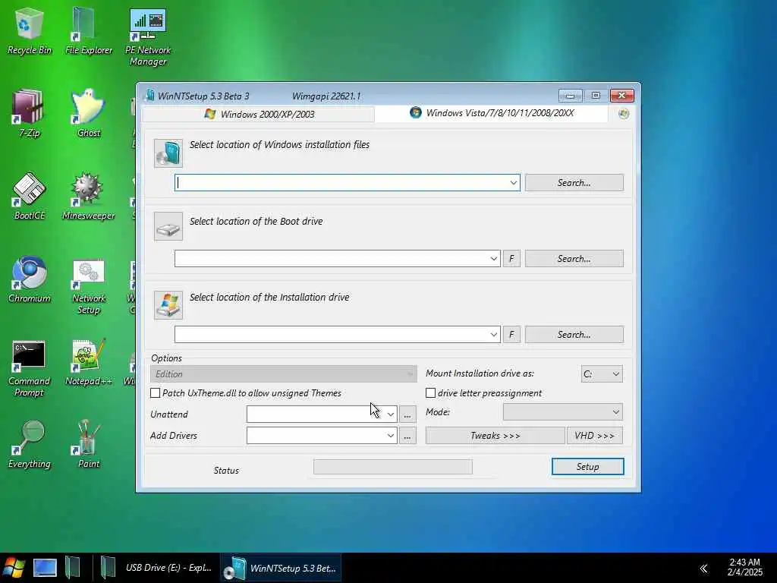The width and height of the screenshot is (777, 583).
Task: Open the 7-Zip desktop icon
Action: point(30,114)
